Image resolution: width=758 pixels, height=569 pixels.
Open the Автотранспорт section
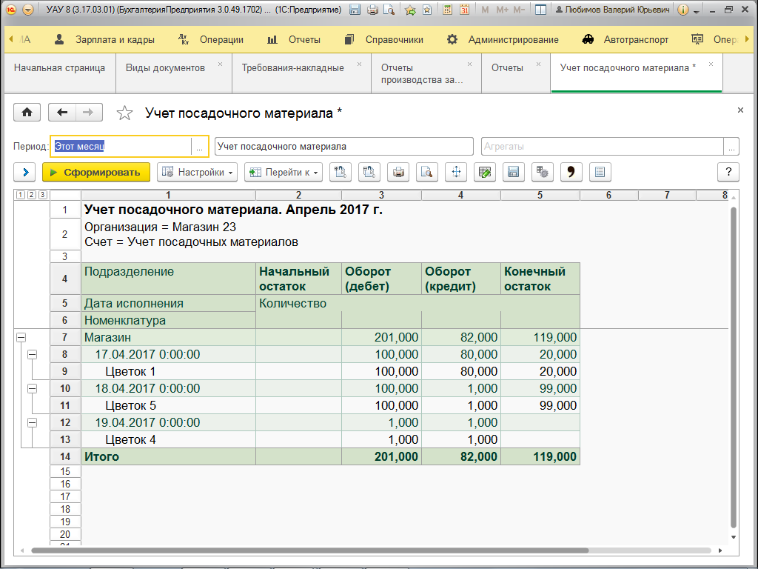(625, 40)
